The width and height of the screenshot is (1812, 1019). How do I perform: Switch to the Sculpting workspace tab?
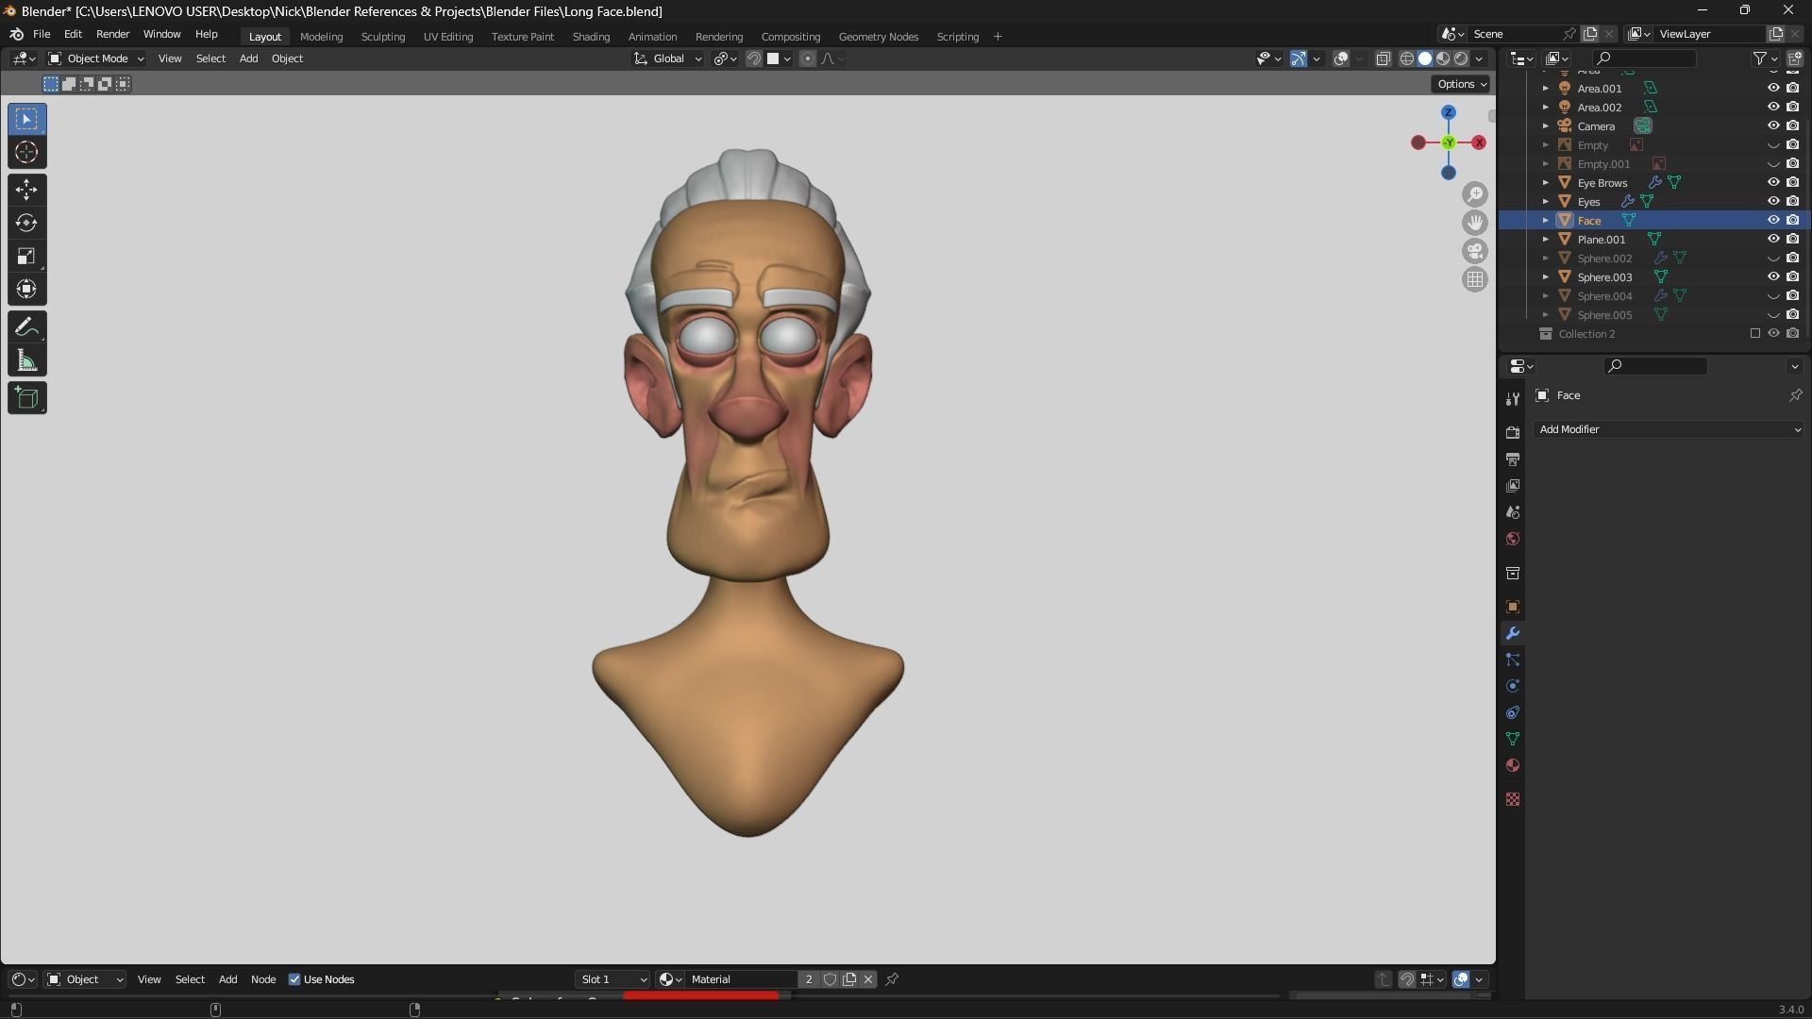click(382, 37)
